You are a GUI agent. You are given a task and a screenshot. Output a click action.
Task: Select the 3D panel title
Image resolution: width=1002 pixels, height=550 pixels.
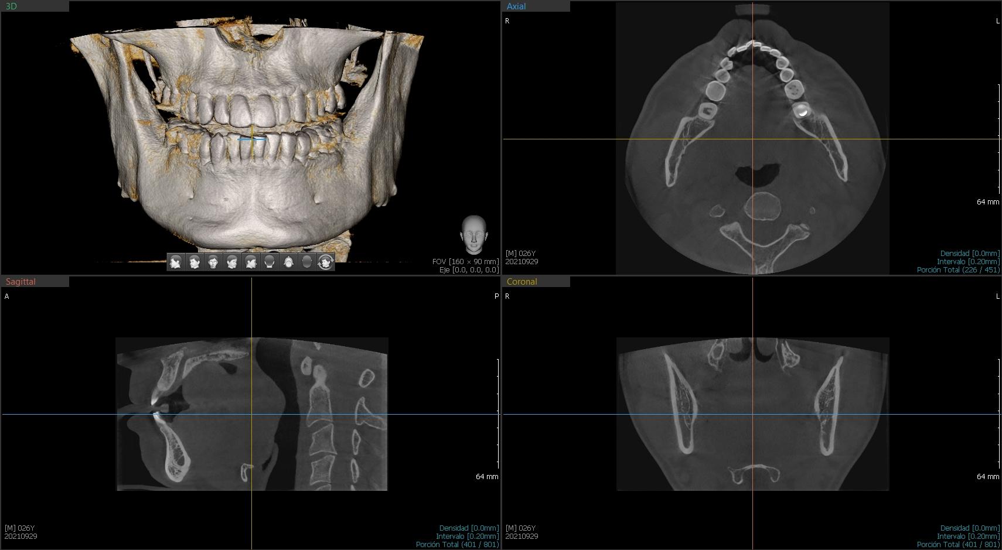click(x=11, y=6)
